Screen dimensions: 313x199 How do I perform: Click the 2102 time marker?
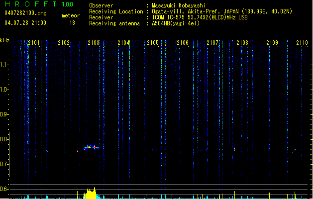point(64,43)
